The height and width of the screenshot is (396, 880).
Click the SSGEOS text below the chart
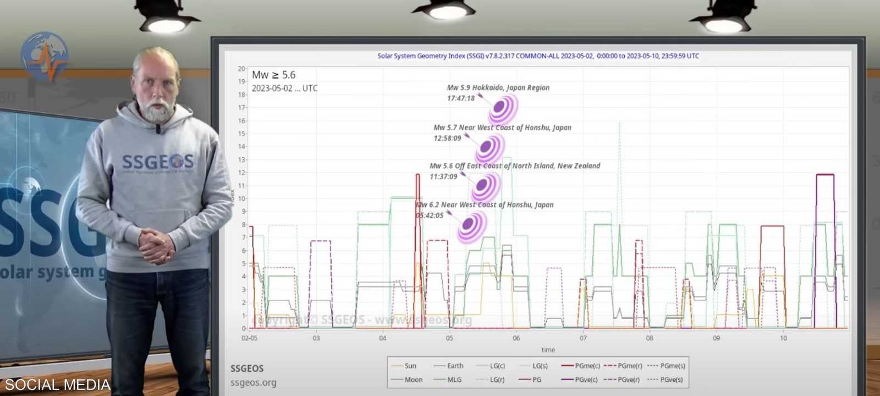pyautogui.click(x=247, y=369)
